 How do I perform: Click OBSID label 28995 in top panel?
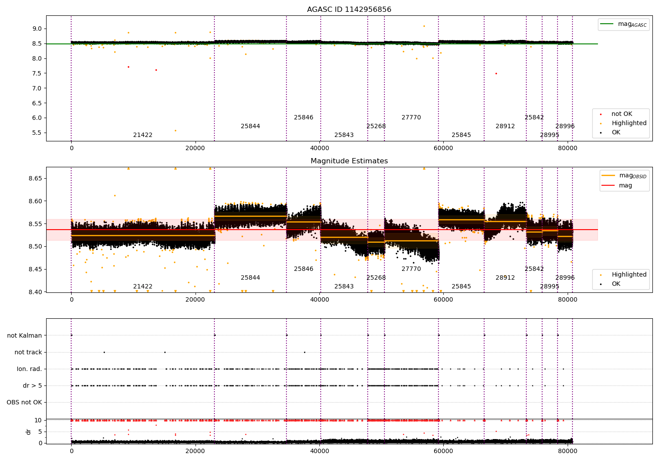pos(550,135)
